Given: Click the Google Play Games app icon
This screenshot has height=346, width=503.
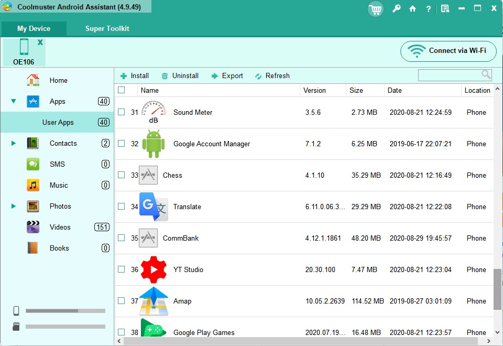Looking at the screenshot, I should point(154,328).
